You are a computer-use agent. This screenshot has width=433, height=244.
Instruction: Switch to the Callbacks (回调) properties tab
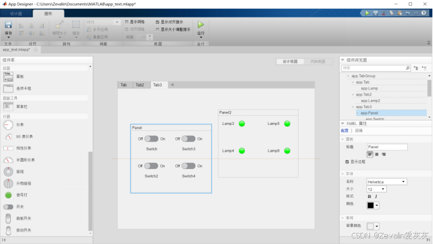(359, 130)
